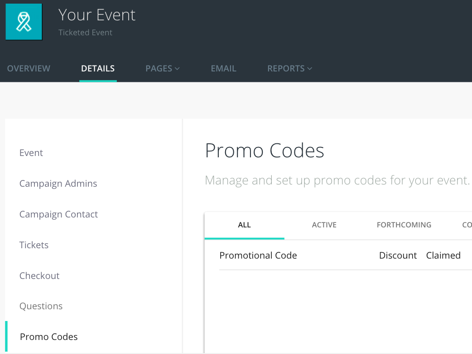Image resolution: width=472 pixels, height=354 pixels.
Task: Navigate to Tickets in sidebar
Action: pos(34,245)
